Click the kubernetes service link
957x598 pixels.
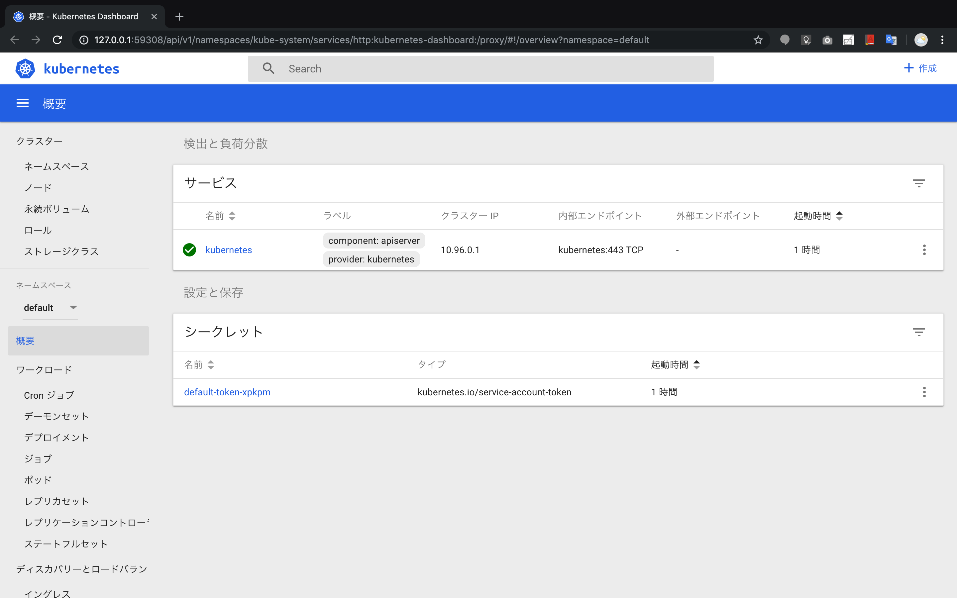point(228,249)
